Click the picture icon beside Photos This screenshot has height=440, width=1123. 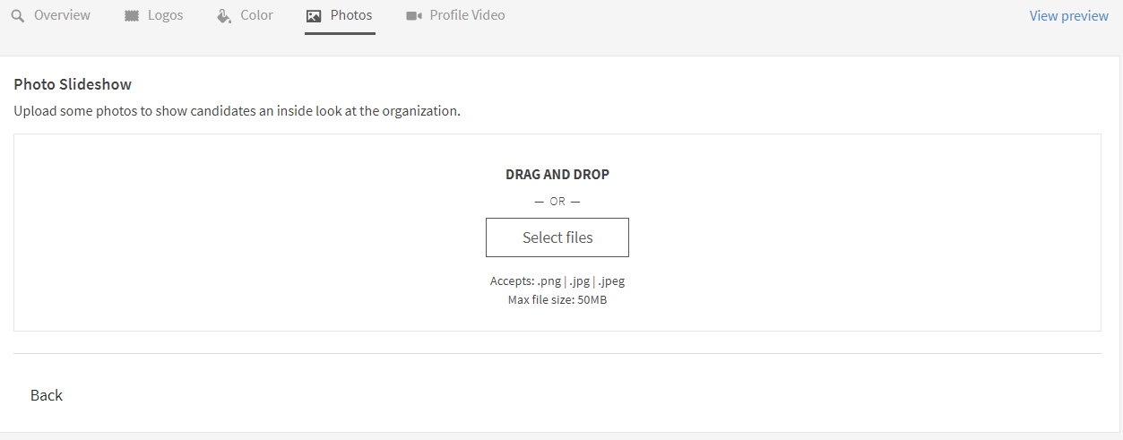point(314,16)
